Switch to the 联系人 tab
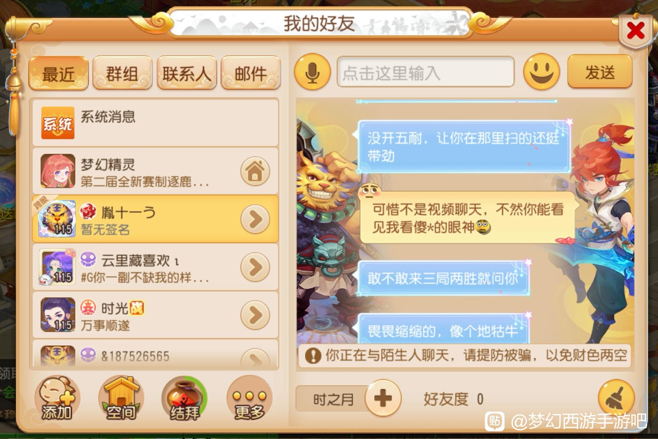This screenshot has height=439, width=658. (x=187, y=73)
